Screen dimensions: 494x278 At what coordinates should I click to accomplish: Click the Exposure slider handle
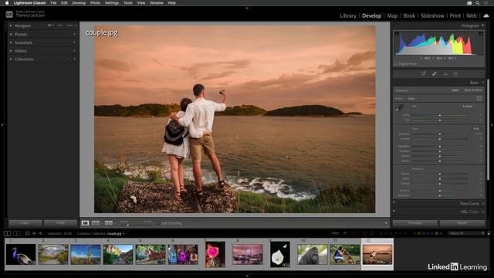pos(440,134)
